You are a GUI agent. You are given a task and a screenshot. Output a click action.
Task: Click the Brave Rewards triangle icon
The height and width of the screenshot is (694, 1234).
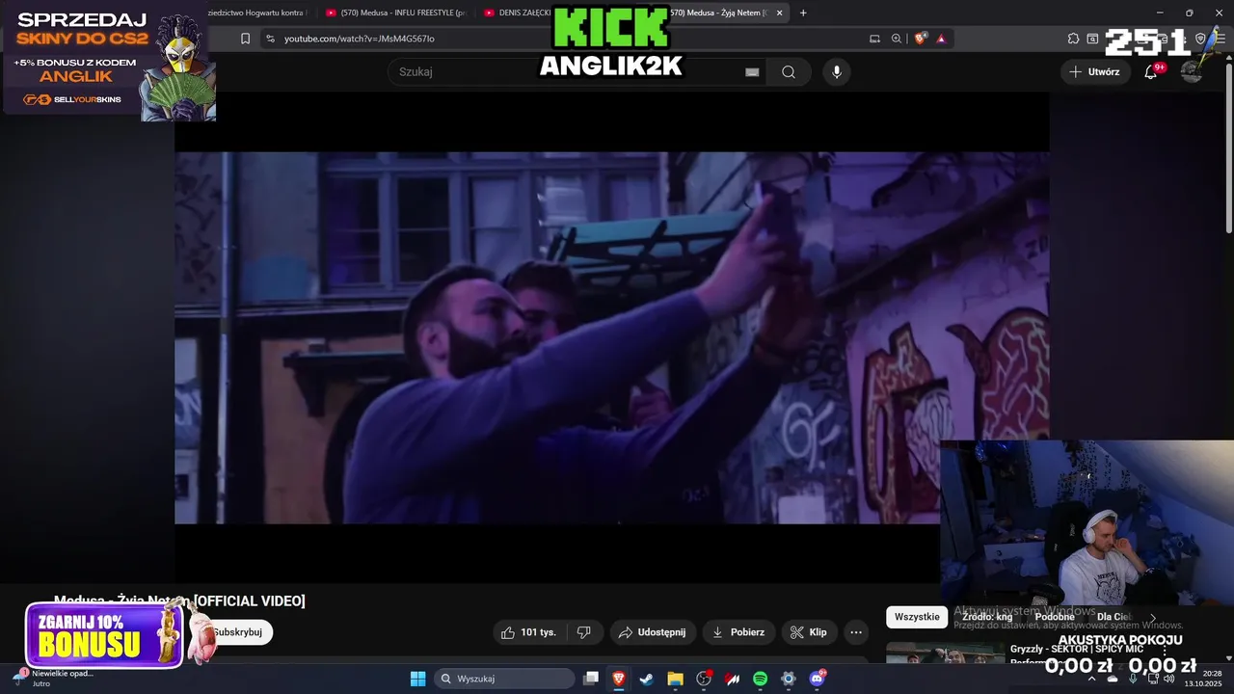tap(941, 39)
